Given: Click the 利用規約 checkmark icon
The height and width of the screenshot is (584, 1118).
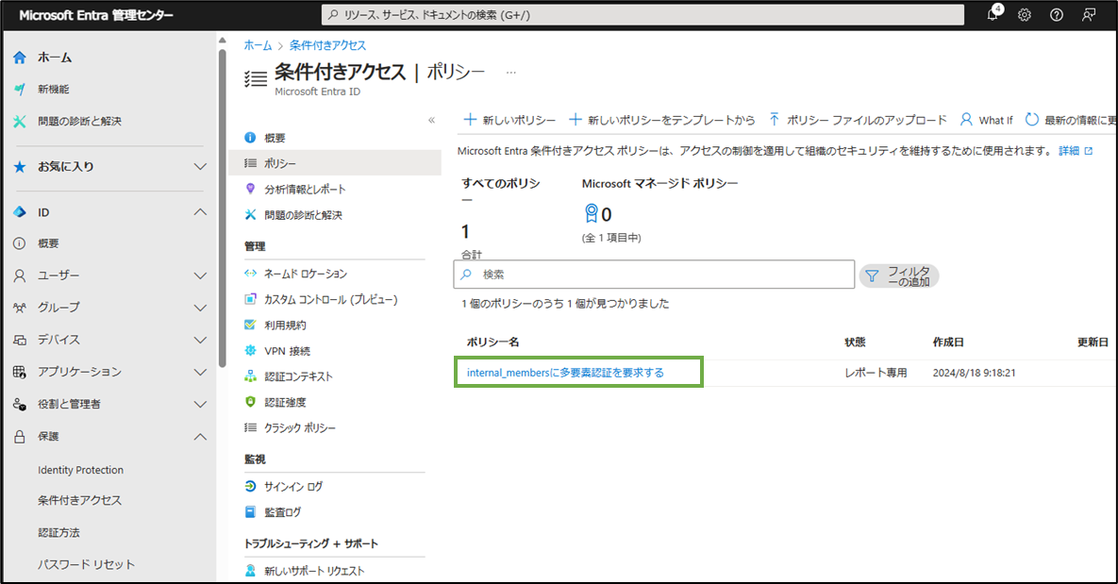Looking at the screenshot, I should [250, 325].
